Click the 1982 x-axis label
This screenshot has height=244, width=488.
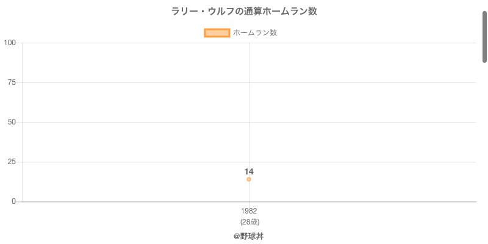click(x=249, y=211)
